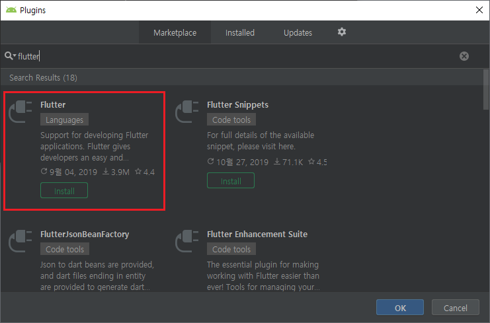490x323 pixels.
Task: Click the Flutter plugin description text
Action: [94, 147]
